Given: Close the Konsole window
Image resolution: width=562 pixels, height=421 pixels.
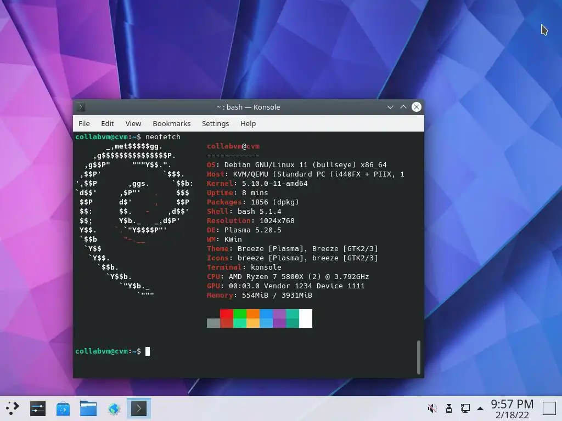Looking at the screenshot, I should pyautogui.click(x=416, y=107).
